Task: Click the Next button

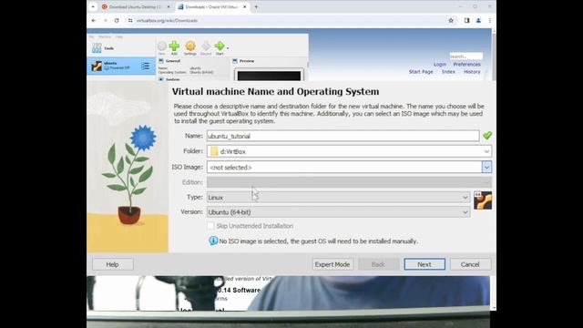Action: click(x=424, y=264)
